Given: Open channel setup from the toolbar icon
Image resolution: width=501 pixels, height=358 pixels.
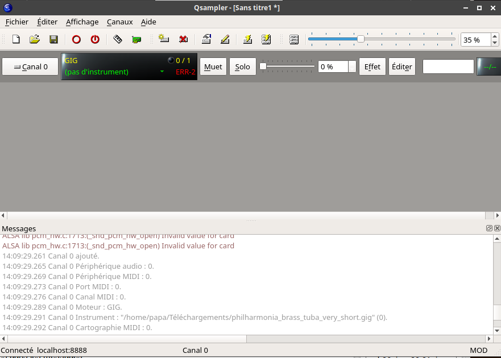Looking at the screenshot, I should pyautogui.click(x=206, y=39).
